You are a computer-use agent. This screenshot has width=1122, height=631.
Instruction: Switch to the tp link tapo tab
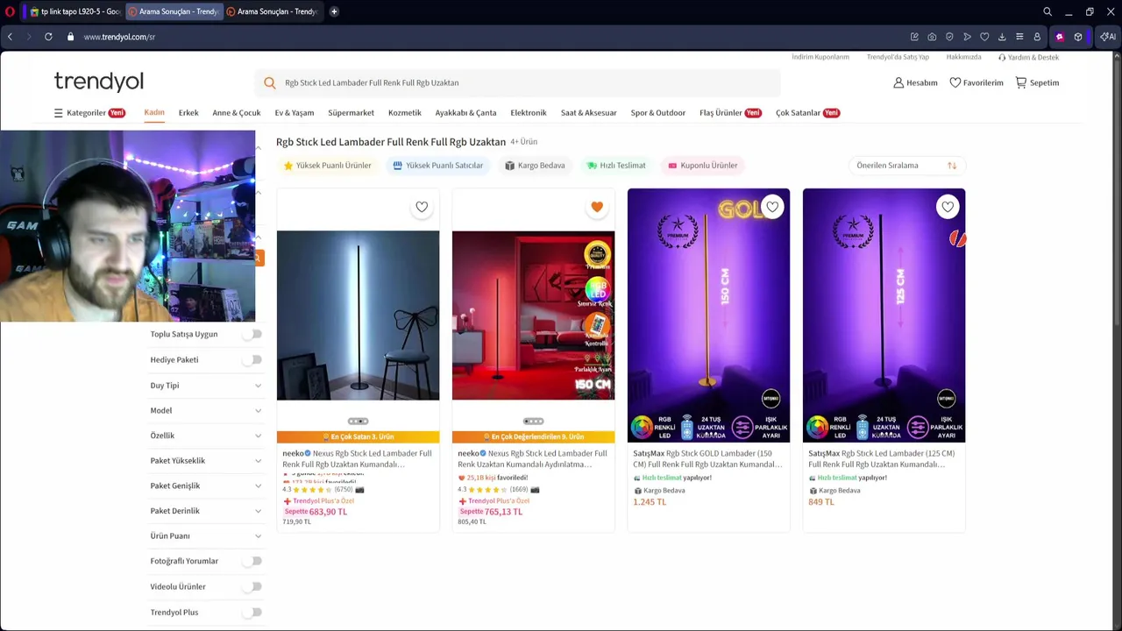click(75, 11)
